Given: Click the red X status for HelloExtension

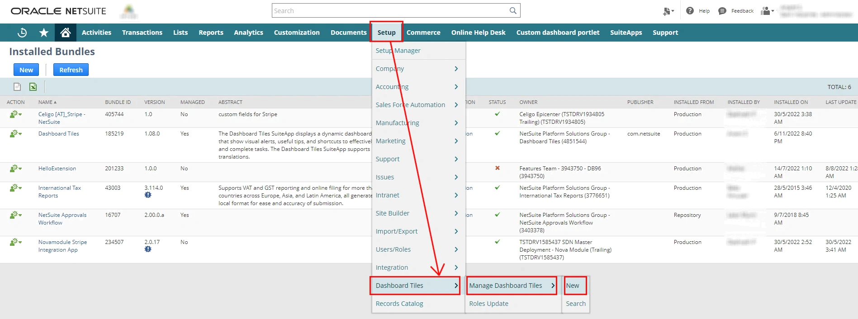Looking at the screenshot, I should click(498, 168).
